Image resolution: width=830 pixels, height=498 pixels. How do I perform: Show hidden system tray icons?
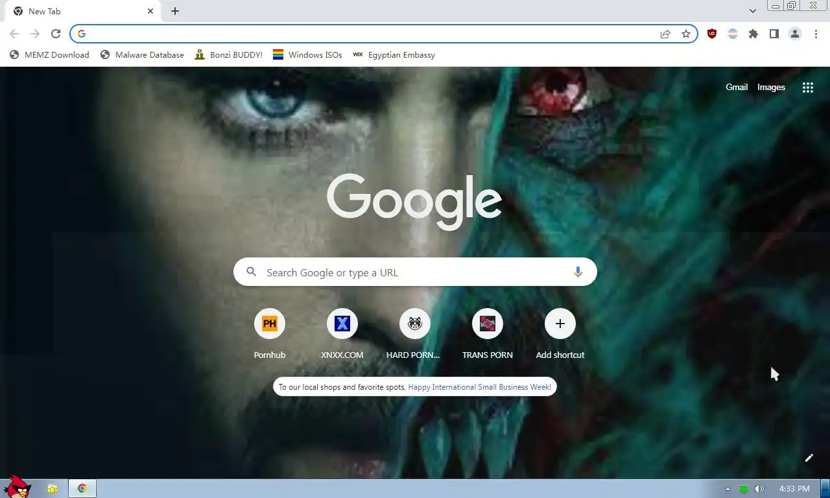(728, 489)
